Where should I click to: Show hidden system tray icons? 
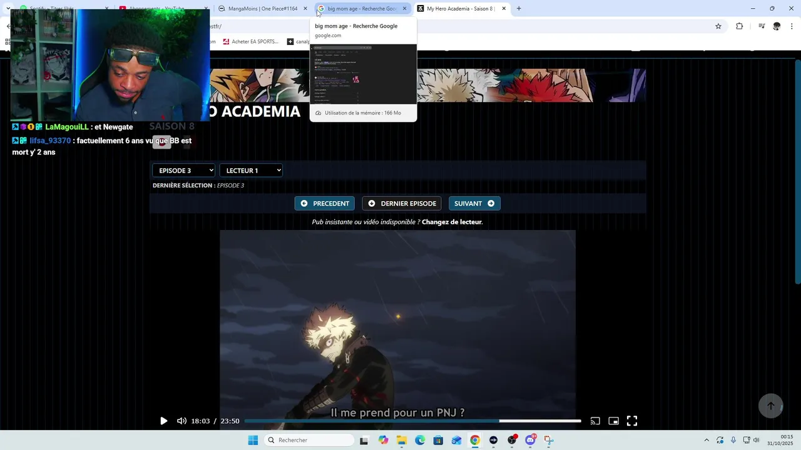[x=707, y=441]
